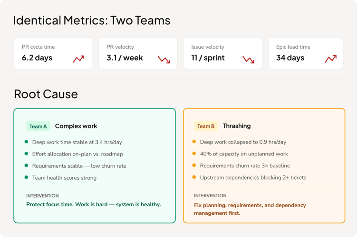Click 'Deep work collapsed to 0.9 hrs/day'
The height and width of the screenshot is (237, 357).
point(243,142)
